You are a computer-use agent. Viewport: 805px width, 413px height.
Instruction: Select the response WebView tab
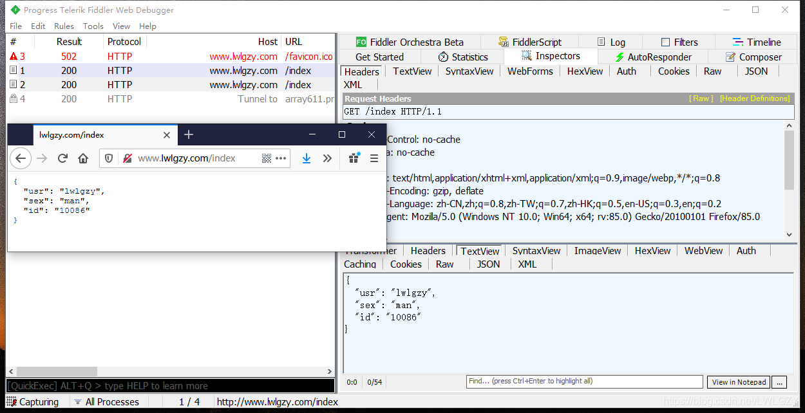point(704,251)
